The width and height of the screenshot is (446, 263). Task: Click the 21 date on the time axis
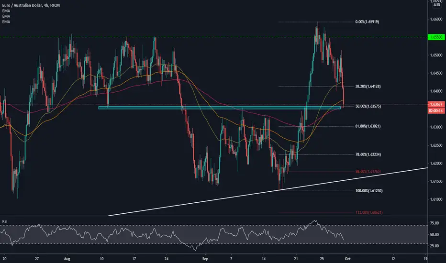pyautogui.click(x=296, y=259)
